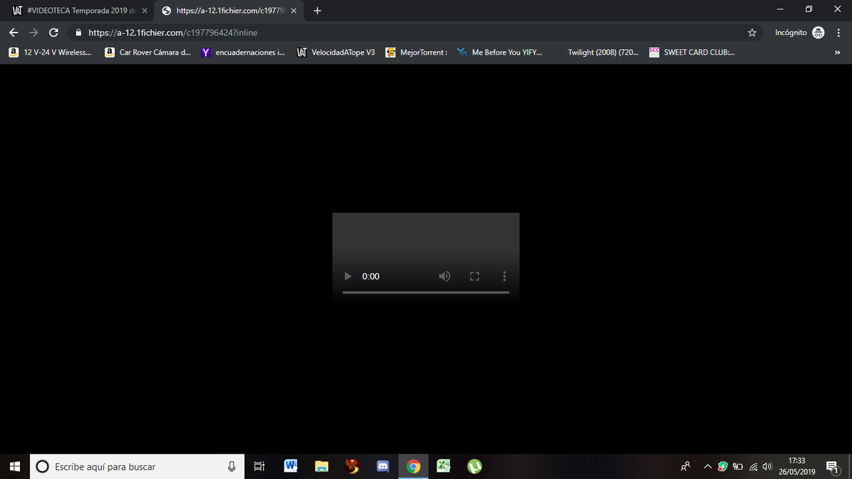Open the video player's three-dot overflow menu
Image resolution: width=852 pixels, height=479 pixels.
(x=504, y=276)
